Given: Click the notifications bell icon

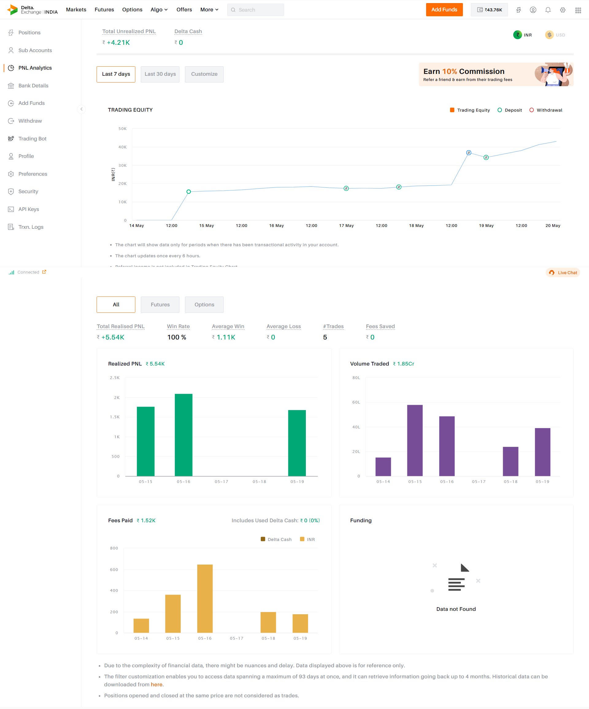Looking at the screenshot, I should coord(548,10).
